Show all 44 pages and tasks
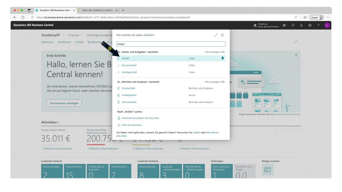The image size is (342, 192). [215, 52]
